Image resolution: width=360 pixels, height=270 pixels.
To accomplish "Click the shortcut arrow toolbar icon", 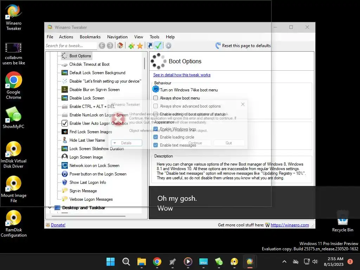I will [x=150, y=45].
